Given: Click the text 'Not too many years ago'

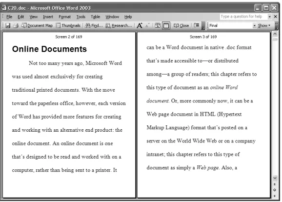Looking at the screenshot, I should pyautogui.click(x=56, y=63).
